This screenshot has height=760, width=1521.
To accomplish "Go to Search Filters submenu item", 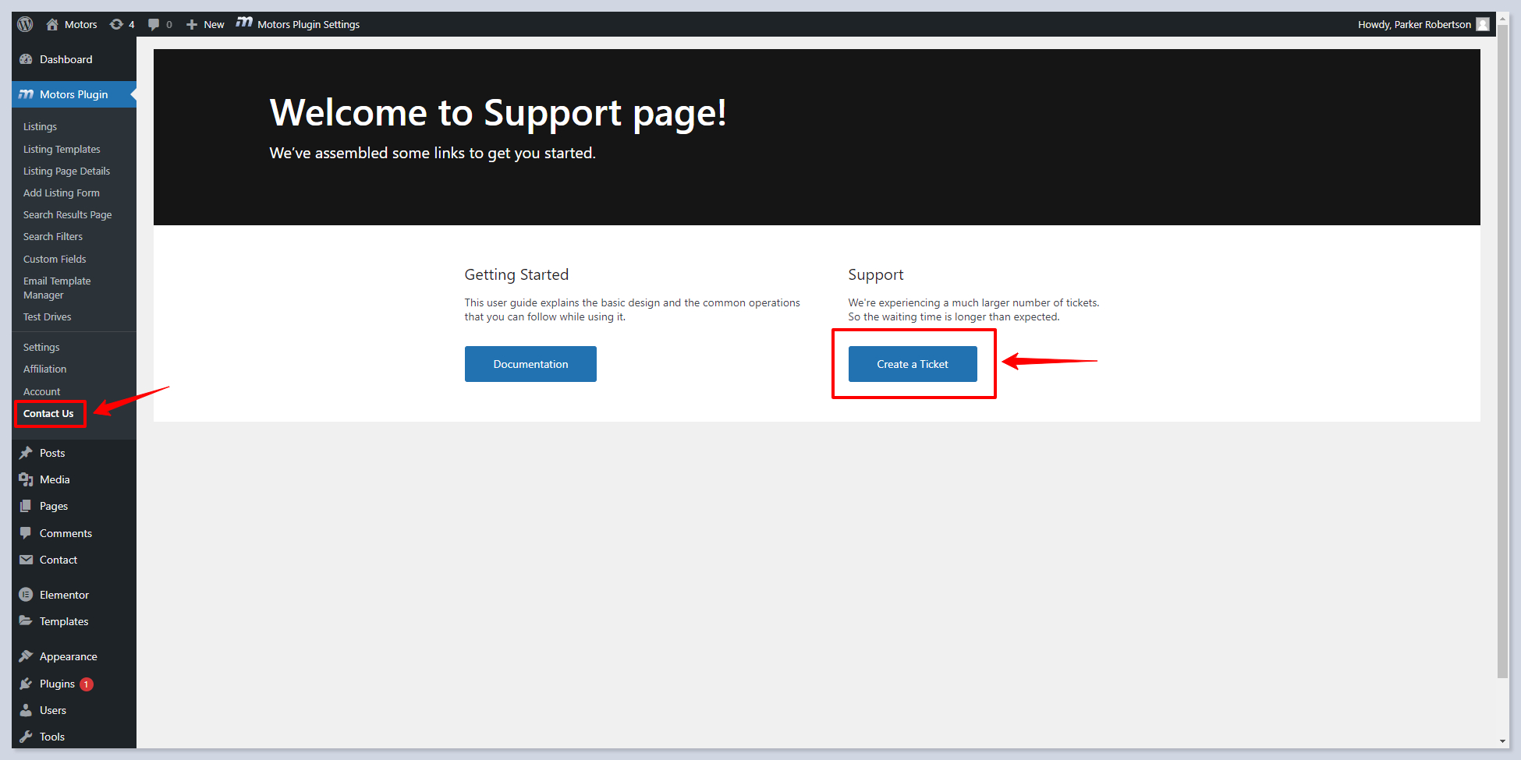I will click(x=53, y=237).
